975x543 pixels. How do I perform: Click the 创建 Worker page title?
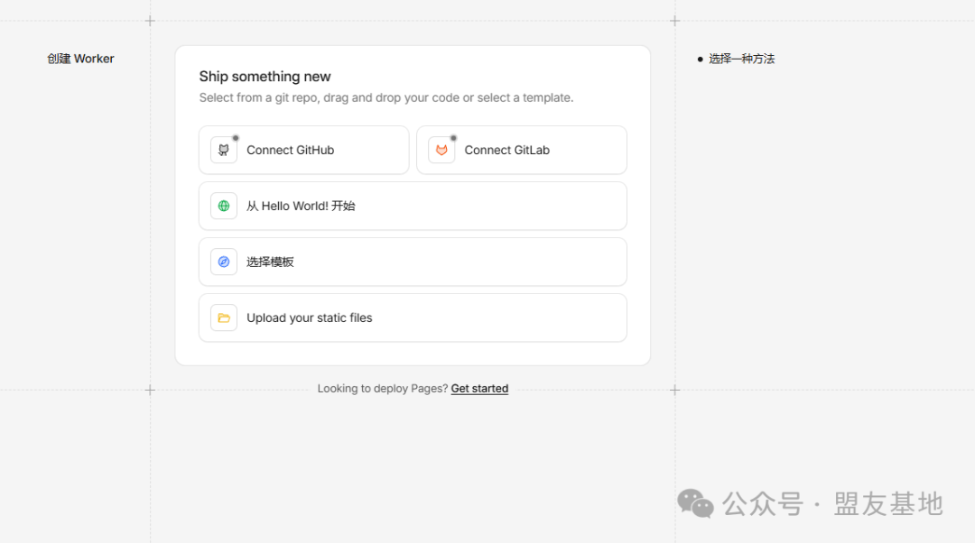pos(80,59)
